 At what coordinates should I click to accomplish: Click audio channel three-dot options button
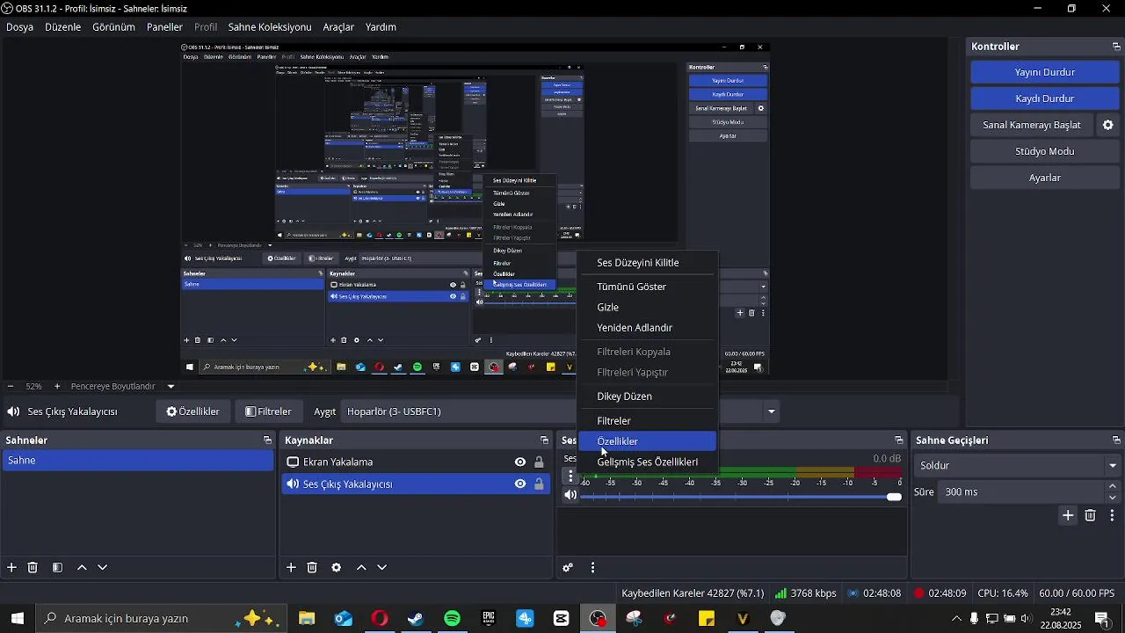(571, 476)
